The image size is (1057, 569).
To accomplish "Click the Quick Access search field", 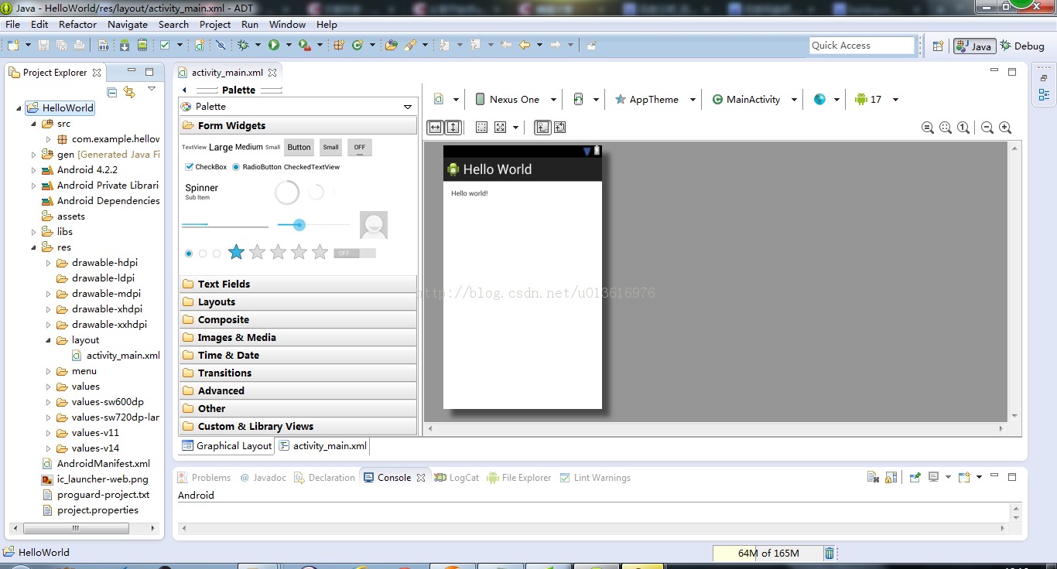I will pyautogui.click(x=862, y=46).
